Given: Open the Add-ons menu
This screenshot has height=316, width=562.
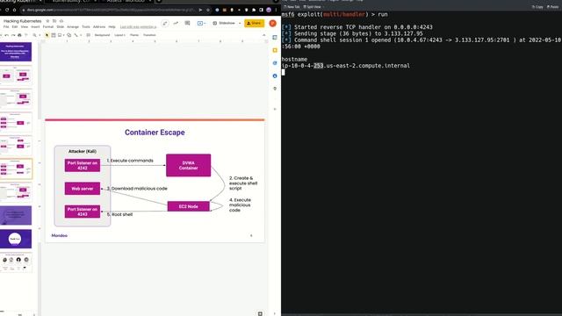Looking at the screenshot, I should pyautogui.click(x=99, y=27).
